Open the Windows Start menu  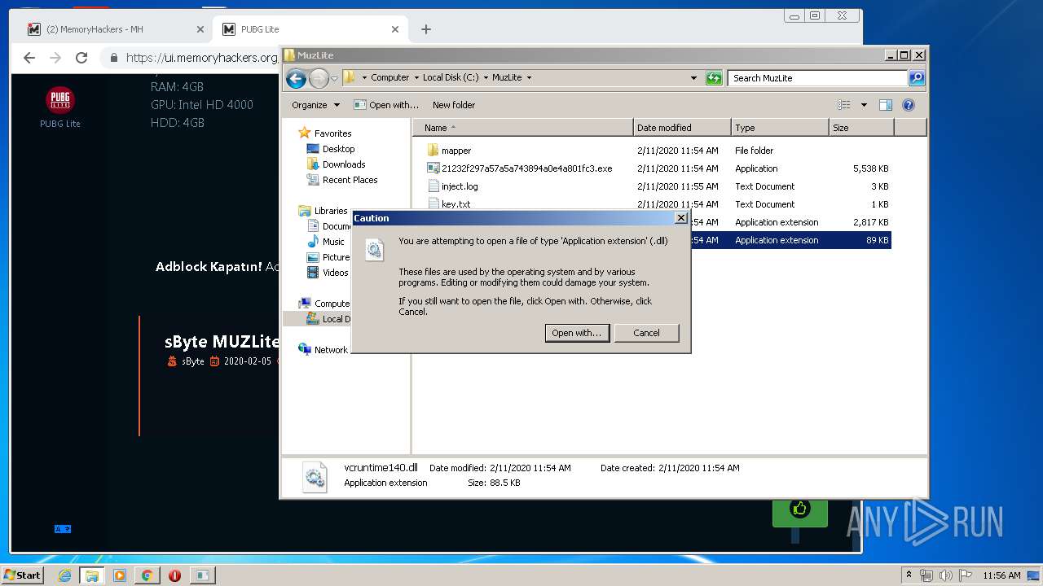pos(23,575)
